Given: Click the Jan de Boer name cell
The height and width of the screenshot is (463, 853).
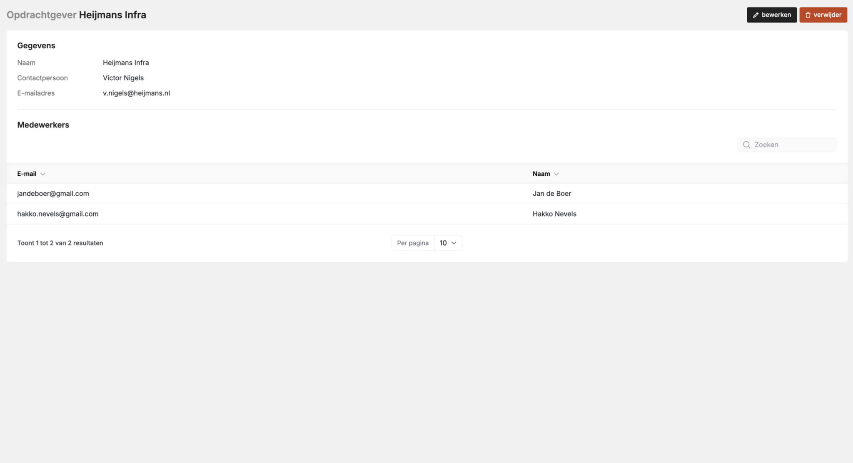Looking at the screenshot, I should pos(552,194).
